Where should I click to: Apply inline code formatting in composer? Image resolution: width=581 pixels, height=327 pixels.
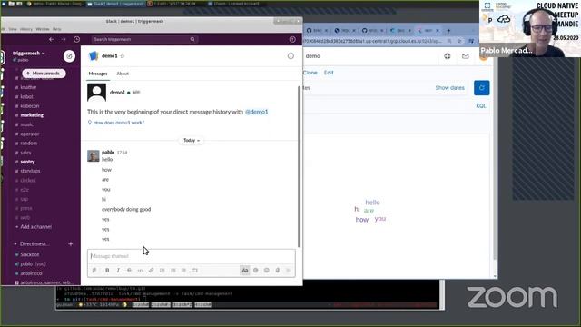140,271
